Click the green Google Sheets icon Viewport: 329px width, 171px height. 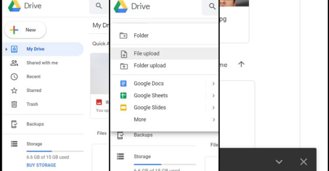(x=123, y=96)
